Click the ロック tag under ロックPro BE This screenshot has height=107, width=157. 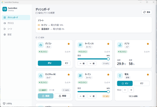click(49, 77)
